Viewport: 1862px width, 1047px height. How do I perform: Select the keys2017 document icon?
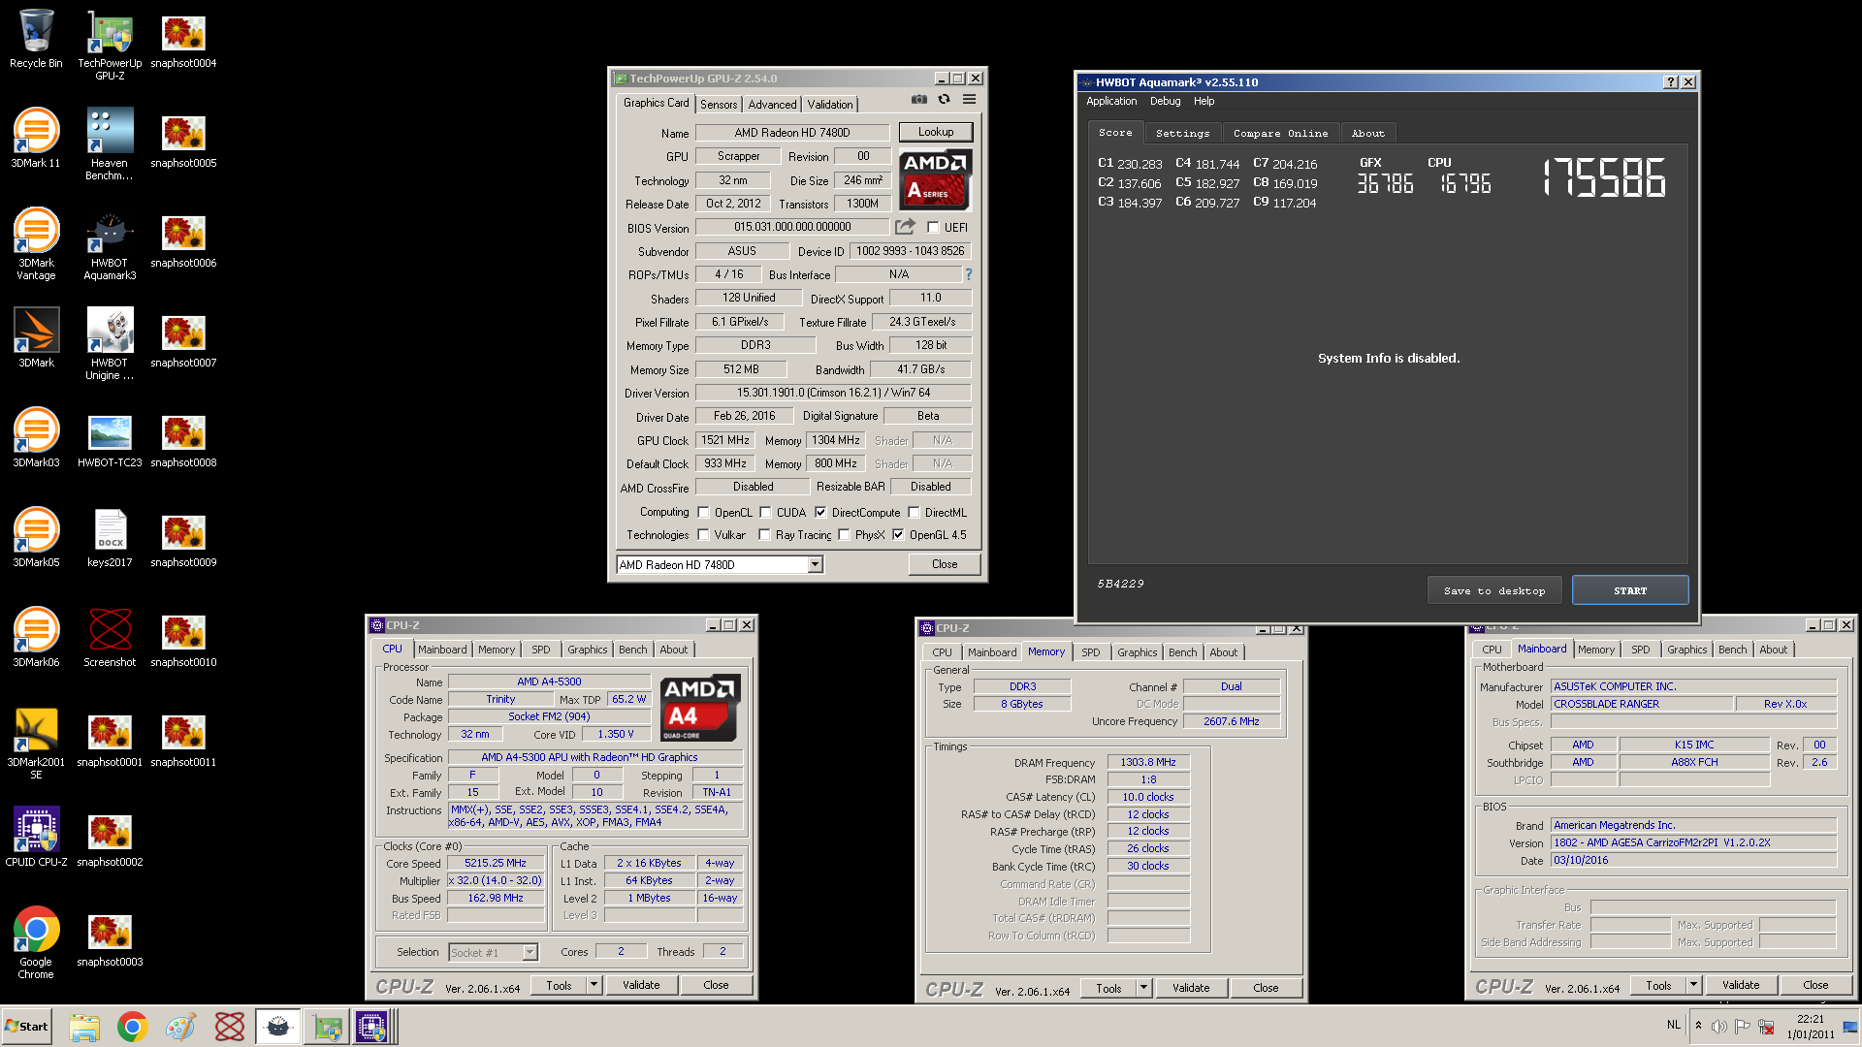coord(110,538)
